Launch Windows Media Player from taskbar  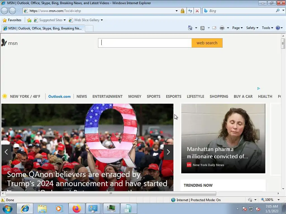(x=59, y=208)
